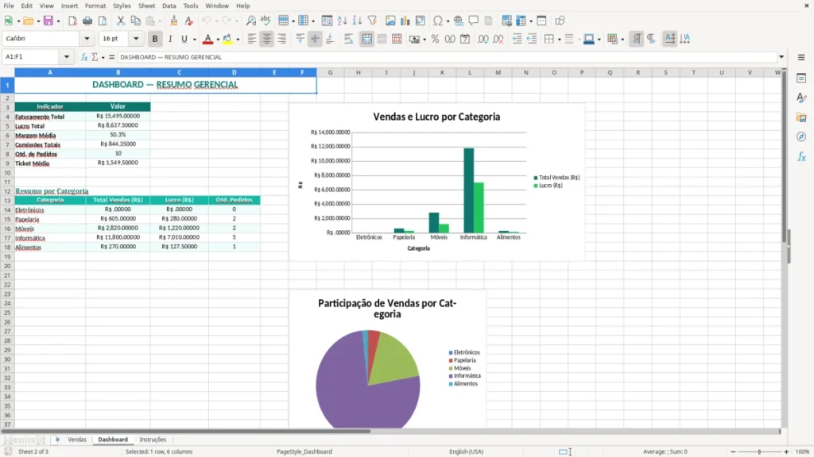814x457 pixels.
Task: Open the Background Color dropdown arrow
Action: click(238, 40)
